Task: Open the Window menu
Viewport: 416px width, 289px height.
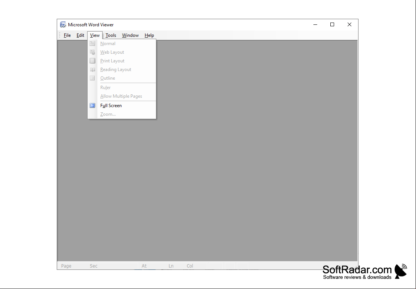Action: 130,35
